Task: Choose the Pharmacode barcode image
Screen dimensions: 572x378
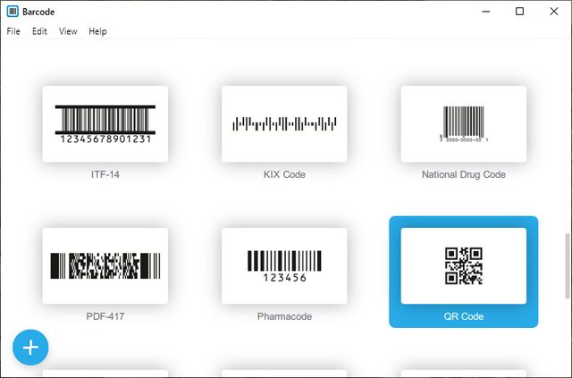Action: [284, 265]
